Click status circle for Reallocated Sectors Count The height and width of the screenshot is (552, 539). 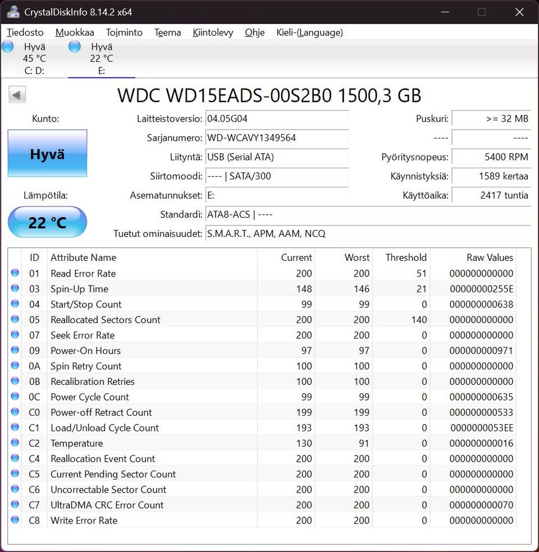15,319
